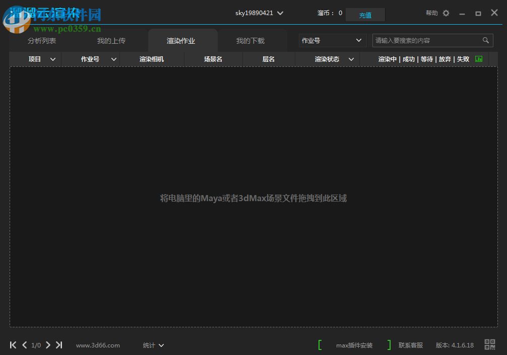Click the 充值 recharge button
Viewport: 507px width, 355px height.
point(365,15)
